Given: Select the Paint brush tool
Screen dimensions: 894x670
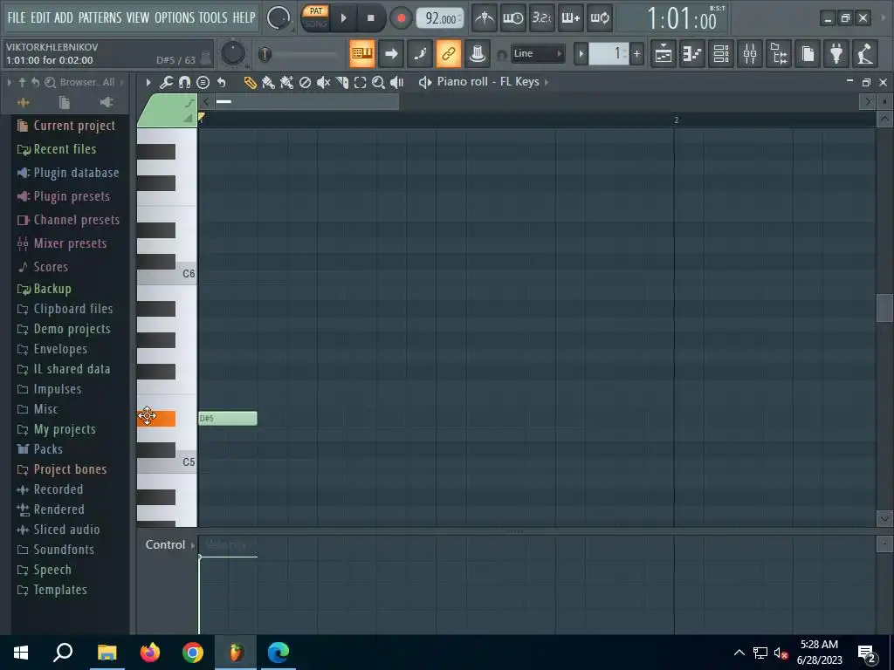Looking at the screenshot, I should pyautogui.click(x=268, y=83).
